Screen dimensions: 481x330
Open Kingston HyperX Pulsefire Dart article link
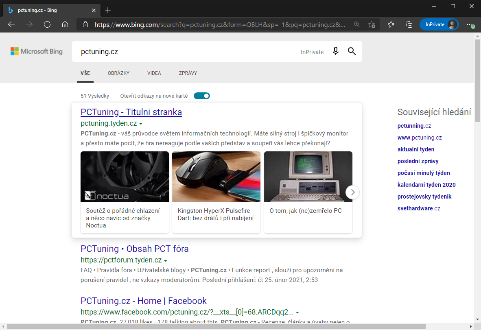216,214
